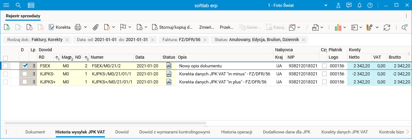Select checkbox for the KJPKS- row
412x139 pixels.
tap(5, 74)
